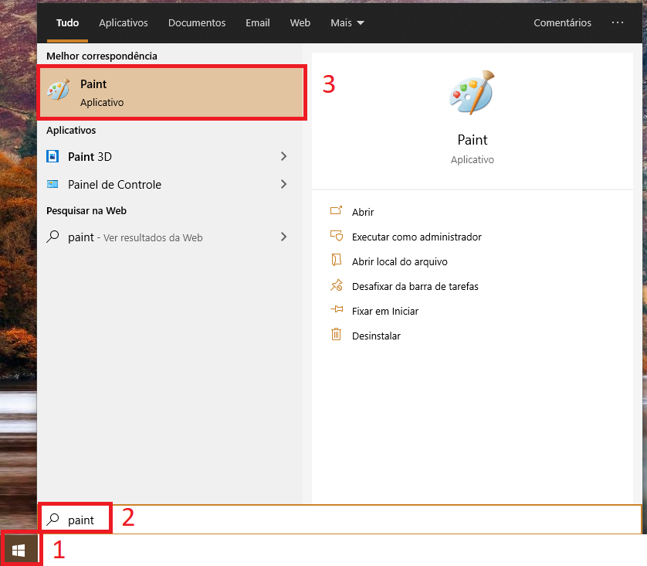The width and height of the screenshot is (647, 566).
Task: Expand Paint 3D options chevron
Action: pyautogui.click(x=283, y=156)
